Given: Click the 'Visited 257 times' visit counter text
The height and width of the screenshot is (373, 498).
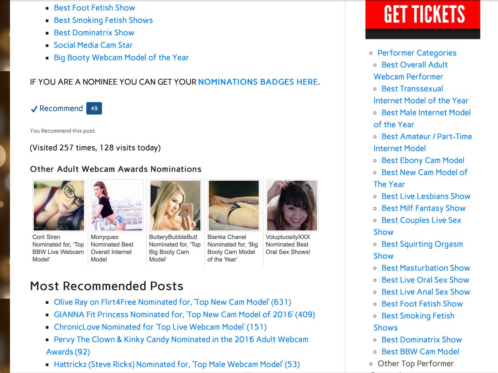Looking at the screenshot, I should pyautogui.click(x=95, y=148).
